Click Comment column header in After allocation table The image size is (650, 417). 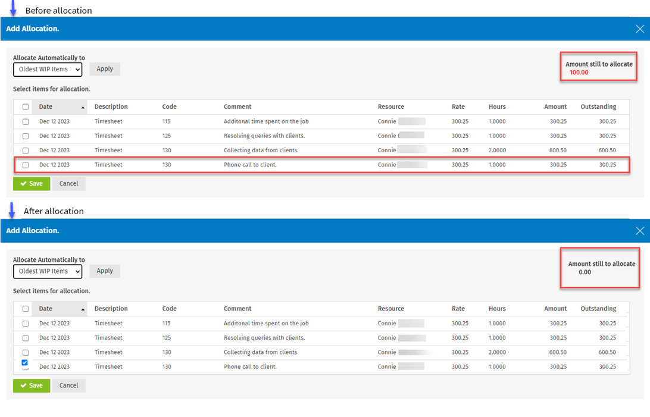[x=237, y=309]
